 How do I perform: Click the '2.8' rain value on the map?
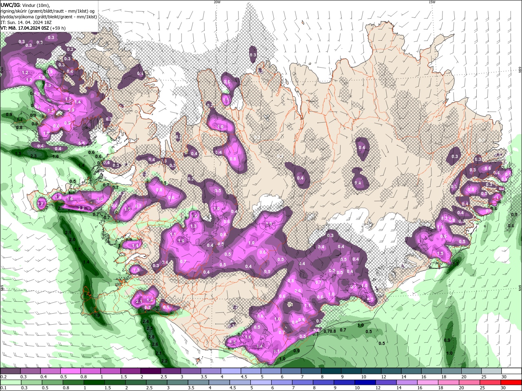pos(151,337)
